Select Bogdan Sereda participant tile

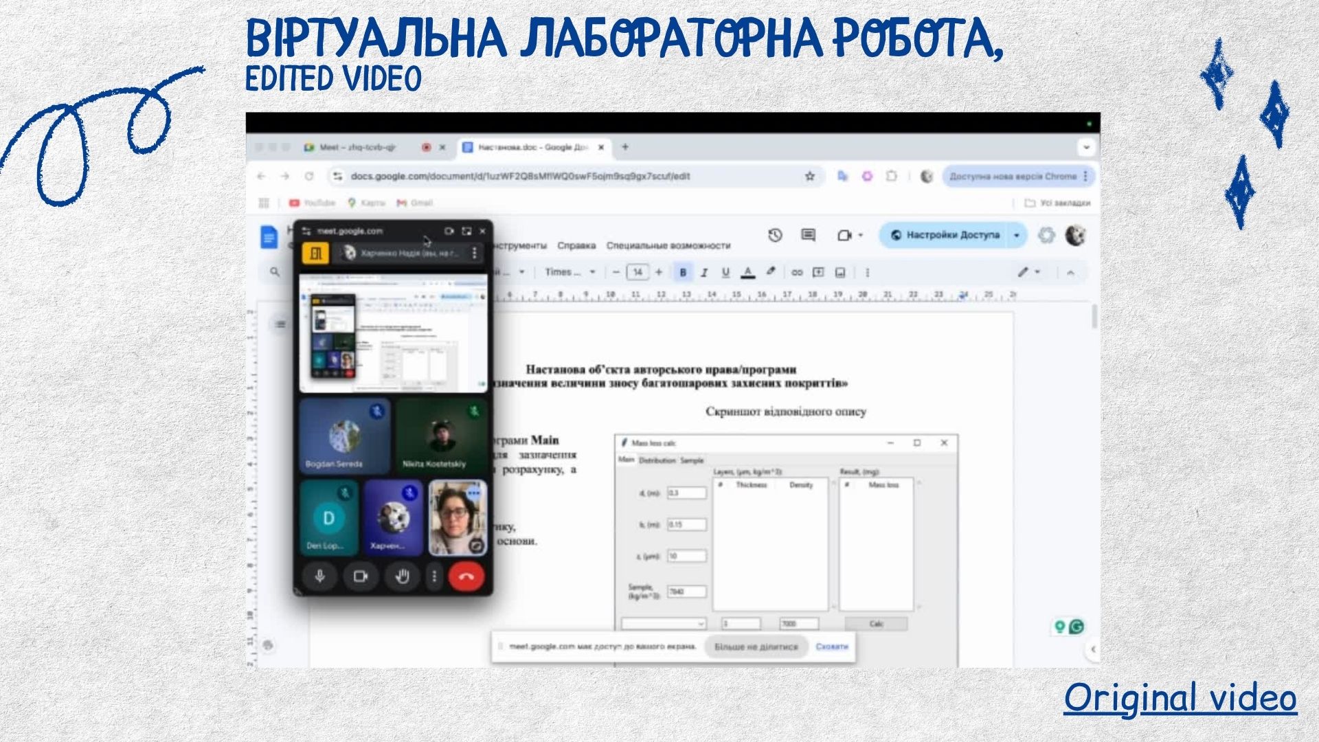click(x=345, y=436)
